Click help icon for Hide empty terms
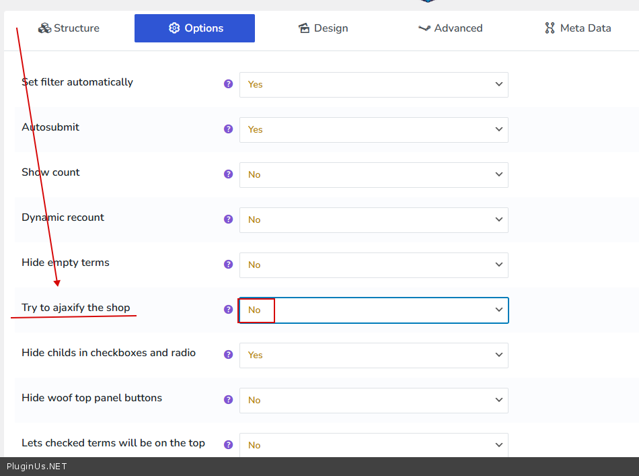The height and width of the screenshot is (476, 639). [228, 265]
